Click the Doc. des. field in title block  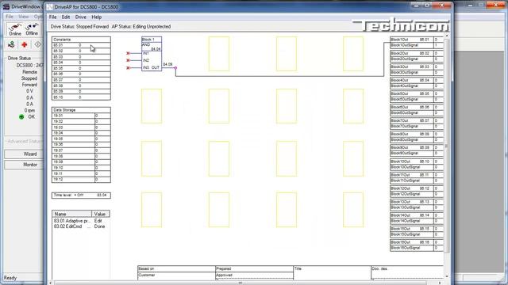click(x=407, y=272)
